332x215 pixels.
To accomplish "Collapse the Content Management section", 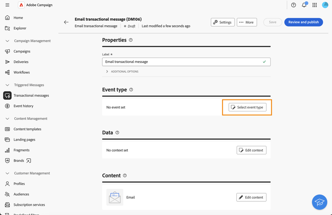I will 8,119.
